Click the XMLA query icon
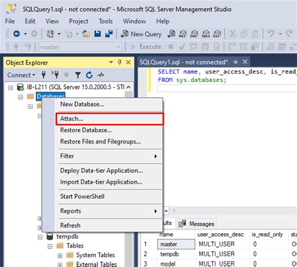Viewport: 297px width, 267px height. click(206, 34)
